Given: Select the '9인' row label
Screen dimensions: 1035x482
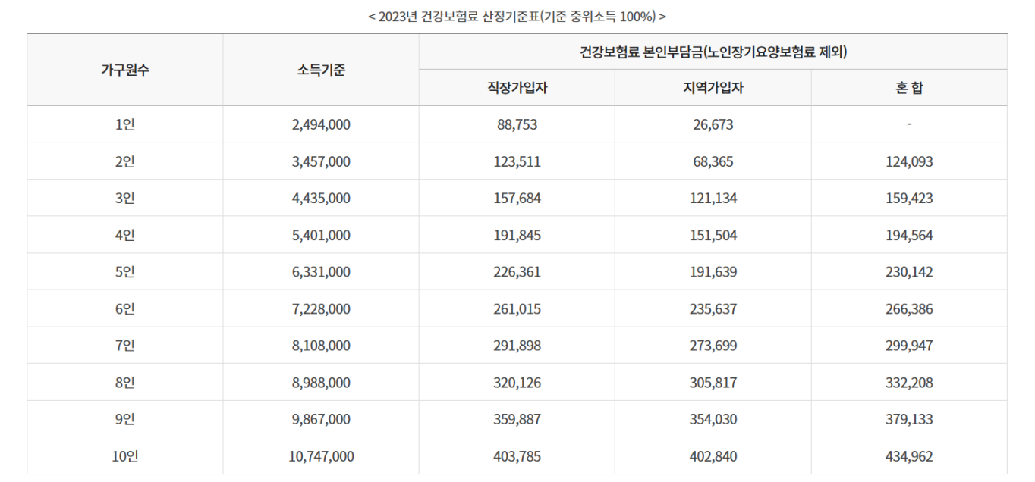Looking at the screenshot, I should [125, 419].
